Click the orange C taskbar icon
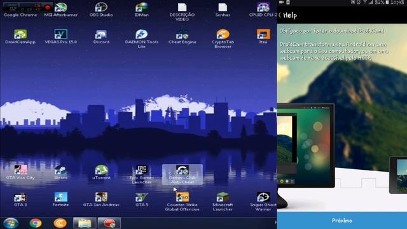This screenshot has width=407, height=229. click(x=60, y=223)
